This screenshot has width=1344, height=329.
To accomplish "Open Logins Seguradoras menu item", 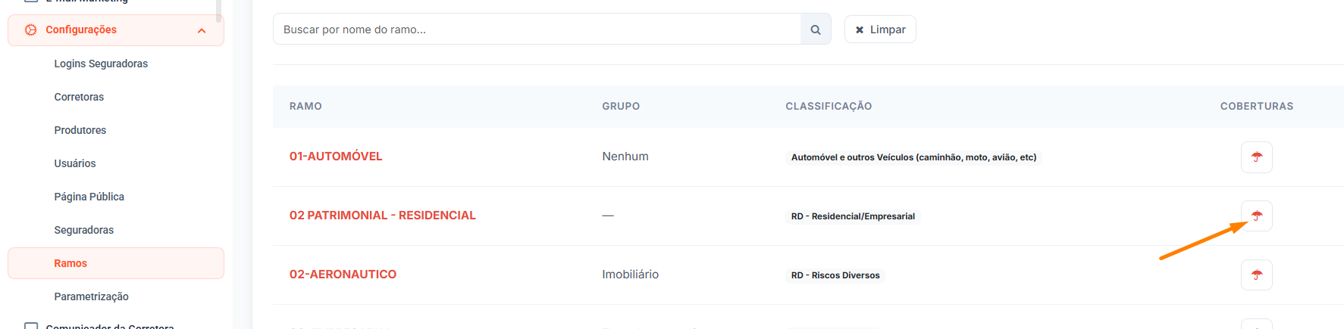I will (101, 64).
